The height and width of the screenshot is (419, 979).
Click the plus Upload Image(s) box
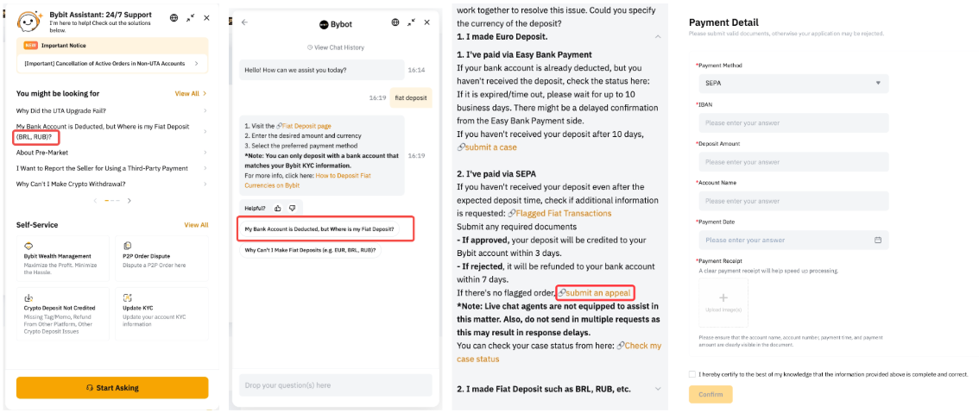pyautogui.click(x=723, y=302)
